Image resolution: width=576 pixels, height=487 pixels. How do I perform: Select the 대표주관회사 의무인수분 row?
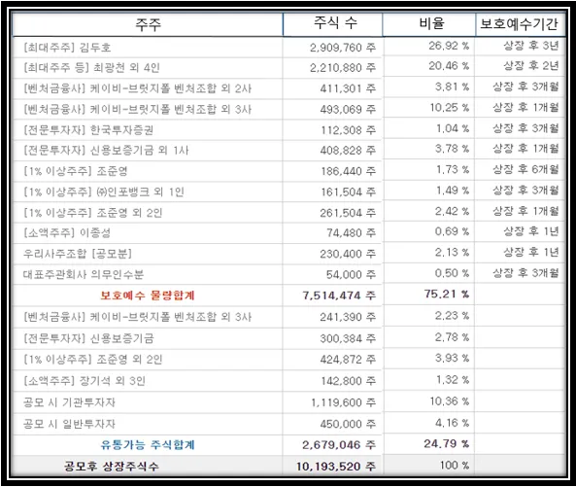point(84,274)
